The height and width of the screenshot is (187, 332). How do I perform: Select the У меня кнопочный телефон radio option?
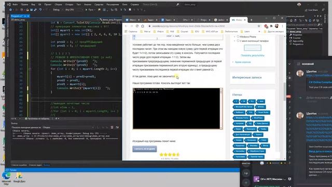238,41
